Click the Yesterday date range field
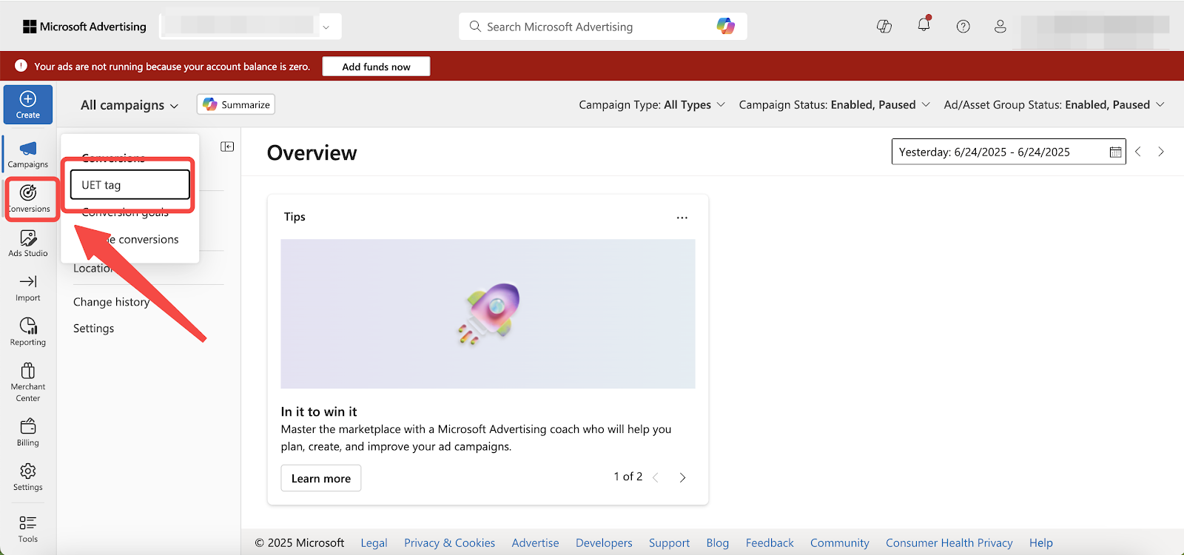Image resolution: width=1184 pixels, height=555 pixels. pos(1009,152)
